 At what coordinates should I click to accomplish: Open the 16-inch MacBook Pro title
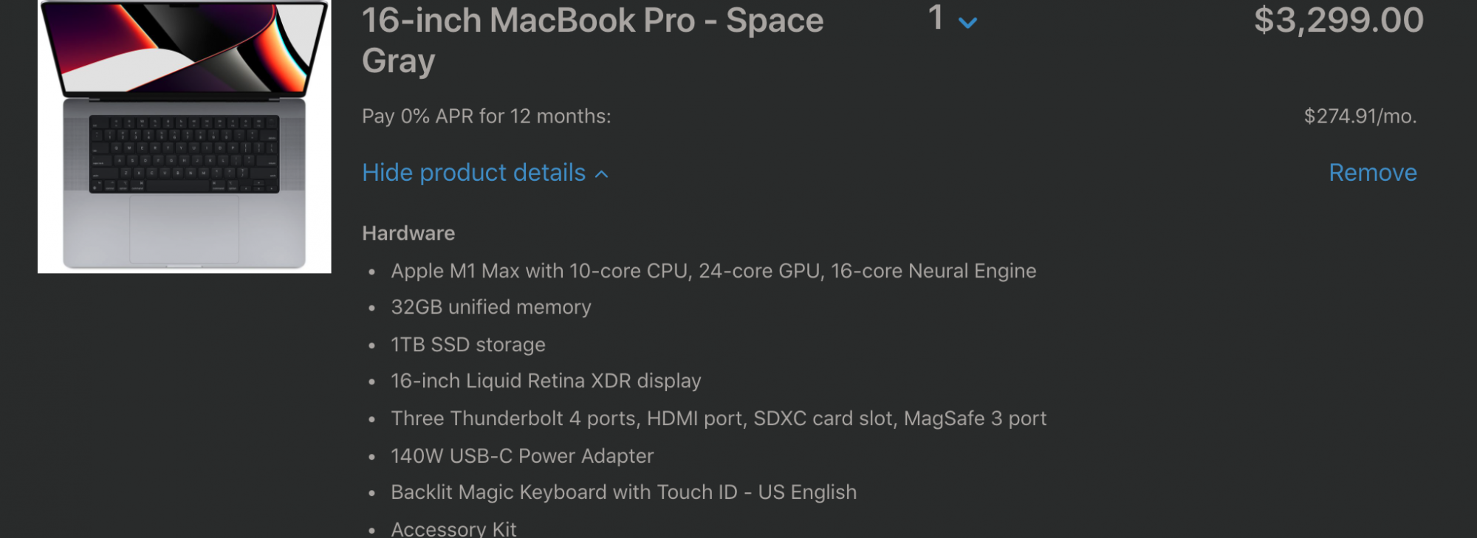(592, 40)
